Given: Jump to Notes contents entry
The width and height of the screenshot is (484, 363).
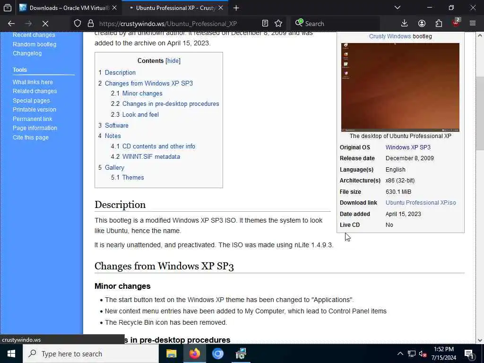Looking at the screenshot, I should (x=112, y=136).
